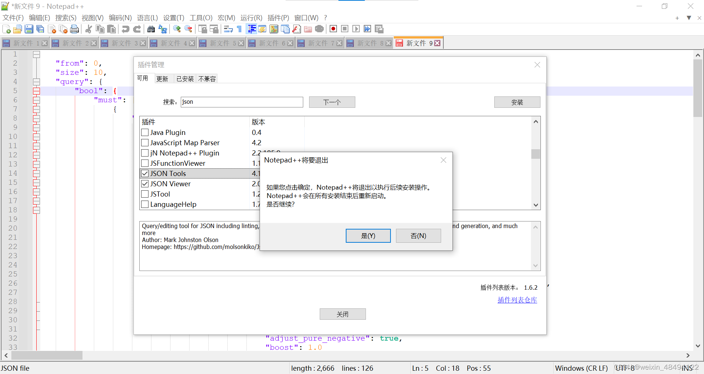Check the LanguageHelp checkbox
Viewport: 704px width, 374px height.
click(145, 204)
